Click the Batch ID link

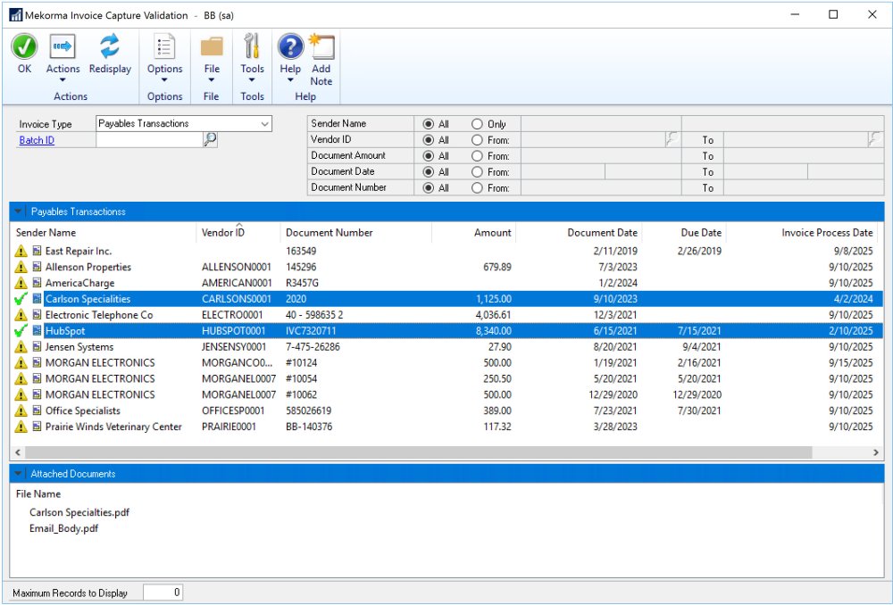(37, 140)
